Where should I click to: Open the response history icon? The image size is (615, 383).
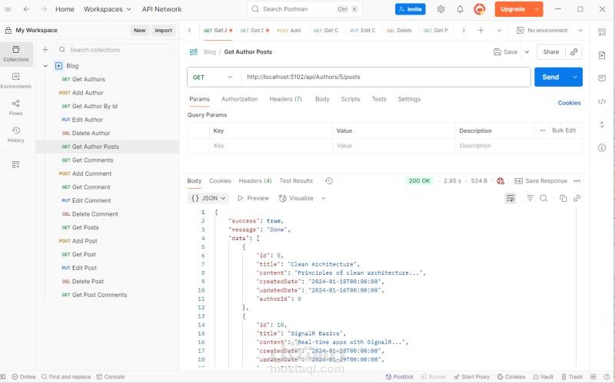329,180
